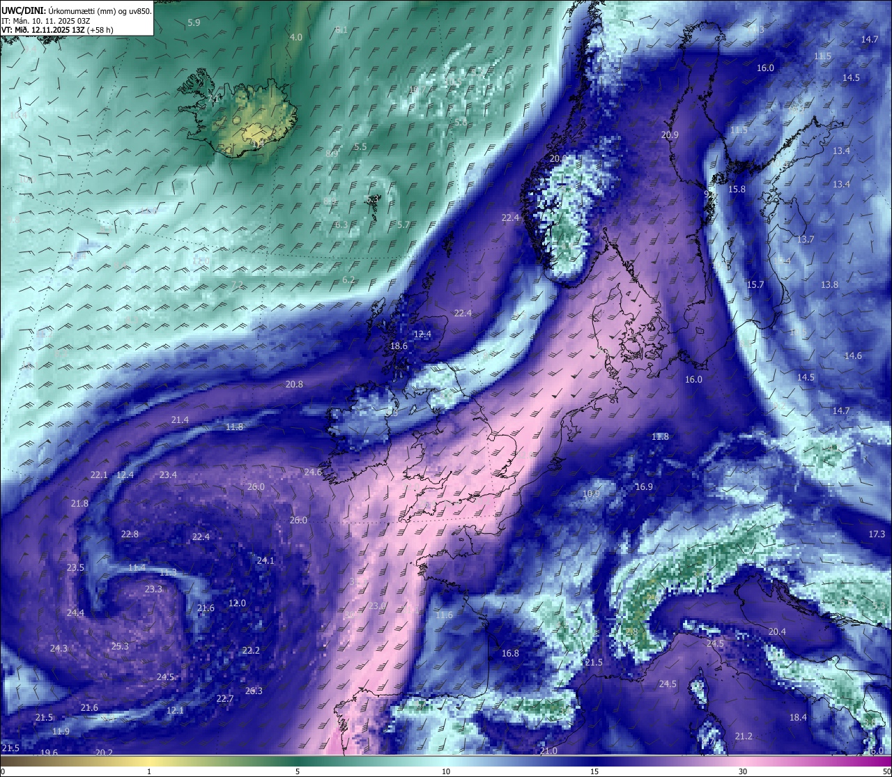This screenshot has width=892, height=777.
Task: Click the 15.8 value label
Action: click(737, 190)
